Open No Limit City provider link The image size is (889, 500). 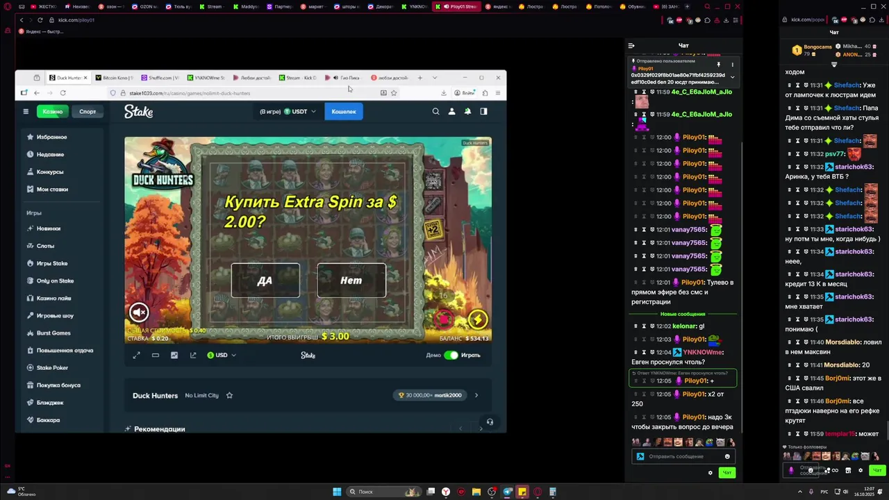click(x=201, y=395)
